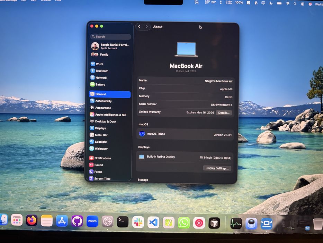Go back with the left chevron
The image size is (323, 243).
point(139,27)
